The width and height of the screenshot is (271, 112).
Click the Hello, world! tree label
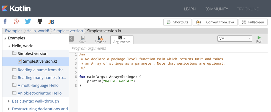coord(23,46)
